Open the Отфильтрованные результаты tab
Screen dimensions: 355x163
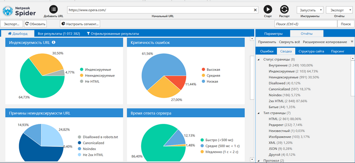pyautogui.click(x=113, y=34)
